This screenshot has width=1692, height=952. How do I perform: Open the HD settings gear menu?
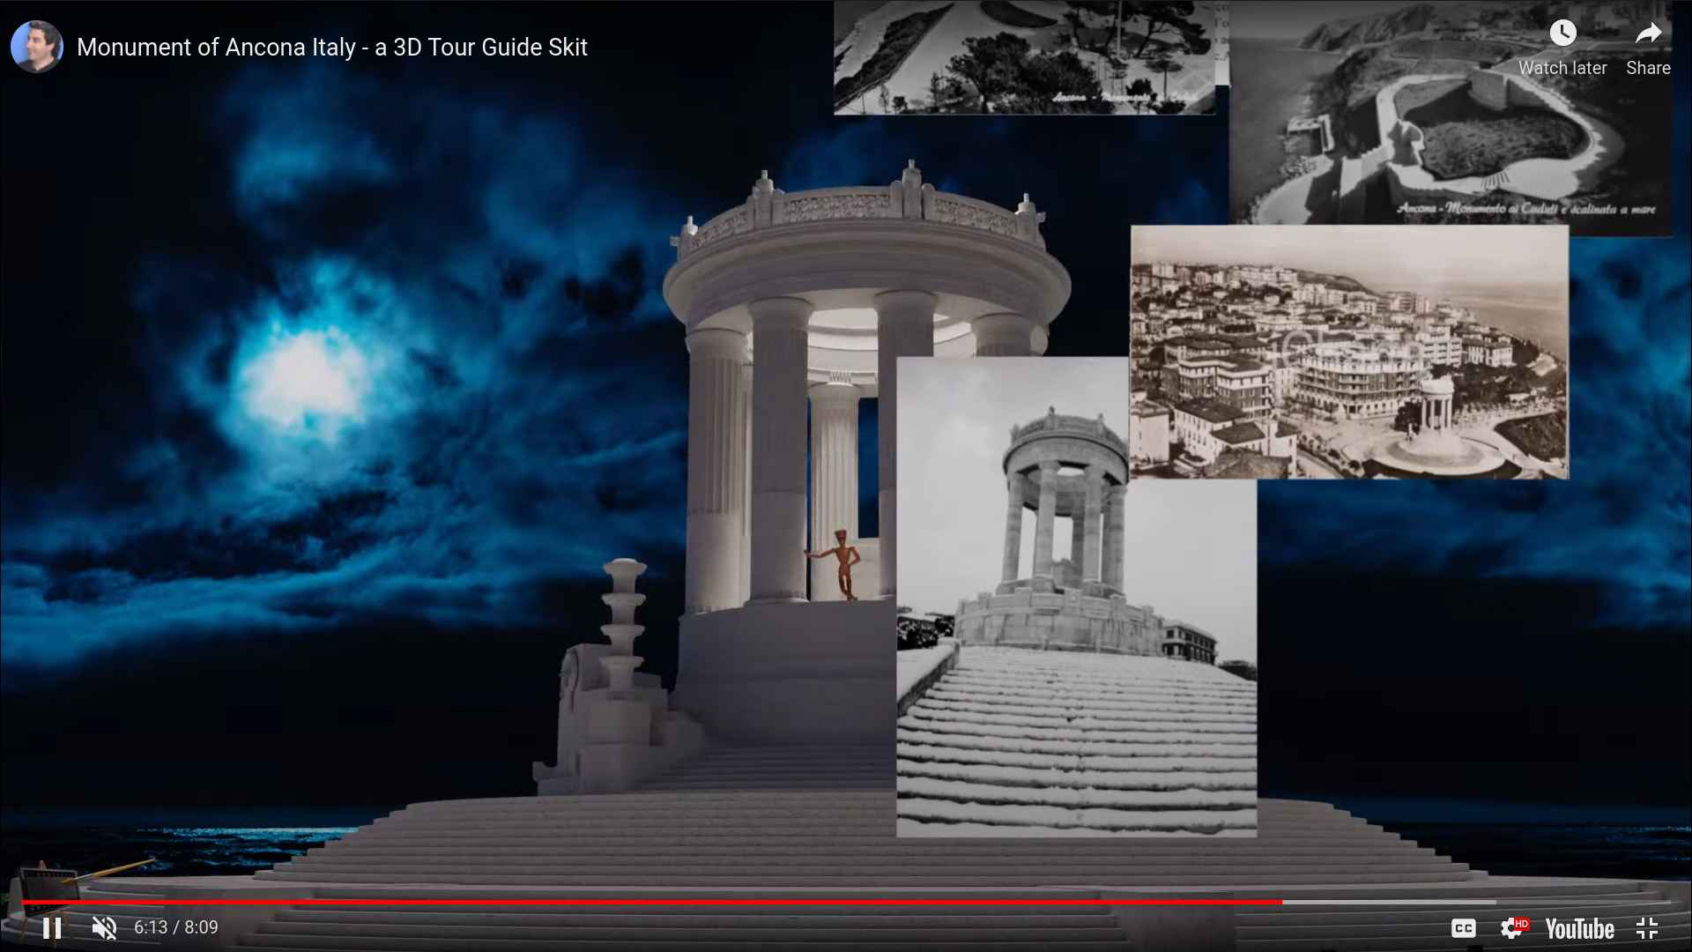(1512, 928)
